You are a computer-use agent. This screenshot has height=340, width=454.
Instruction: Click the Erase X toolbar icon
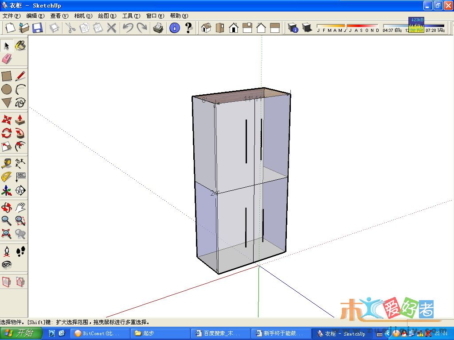111,28
